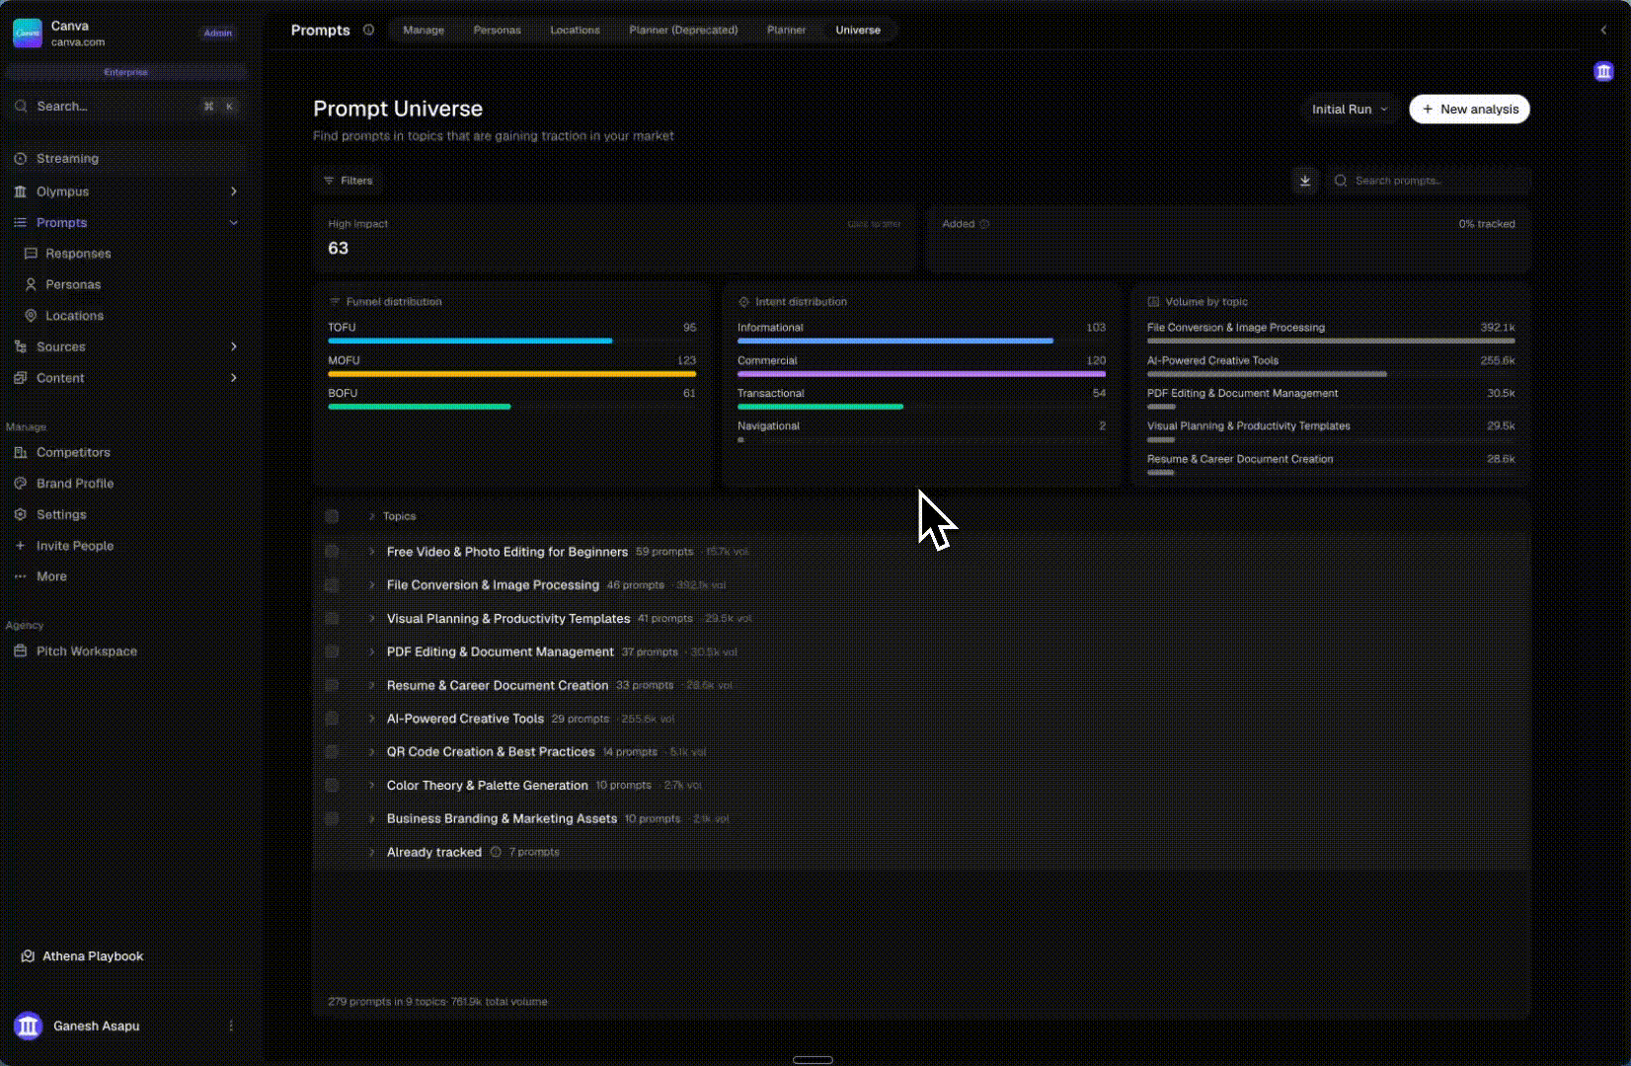This screenshot has height=1066, width=1631.
Task: Check the Free Video & Photo Editing checkbox
Action: point(332,552)
